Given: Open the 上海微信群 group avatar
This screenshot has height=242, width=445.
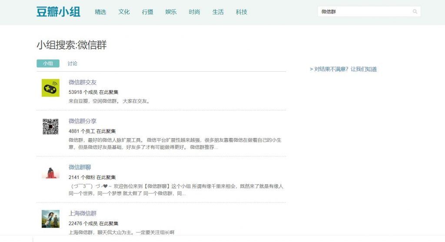Looking at the screenshot, I should [50, 219].
